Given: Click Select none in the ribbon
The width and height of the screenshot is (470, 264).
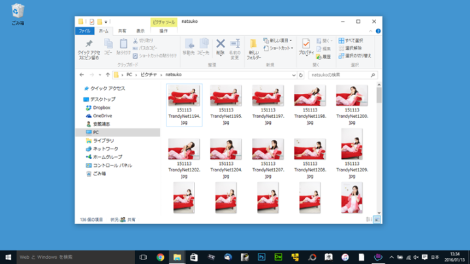Looking at the screenshot, I should coord(350,48).
